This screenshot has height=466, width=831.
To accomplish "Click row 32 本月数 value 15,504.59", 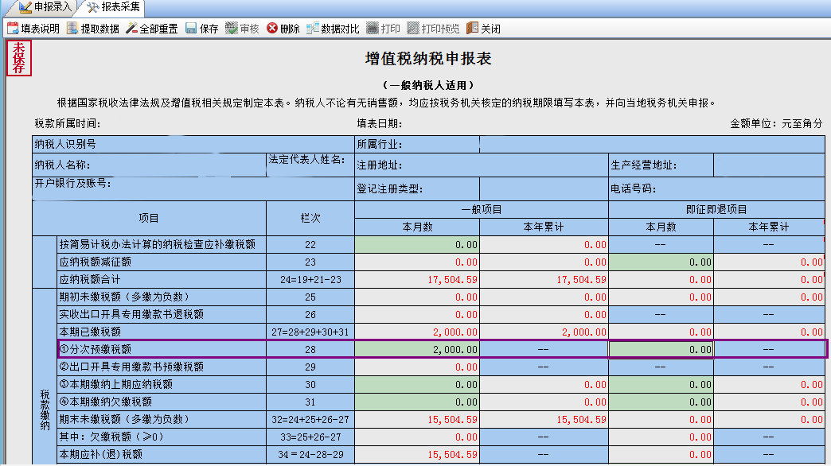I will [453, 419].
